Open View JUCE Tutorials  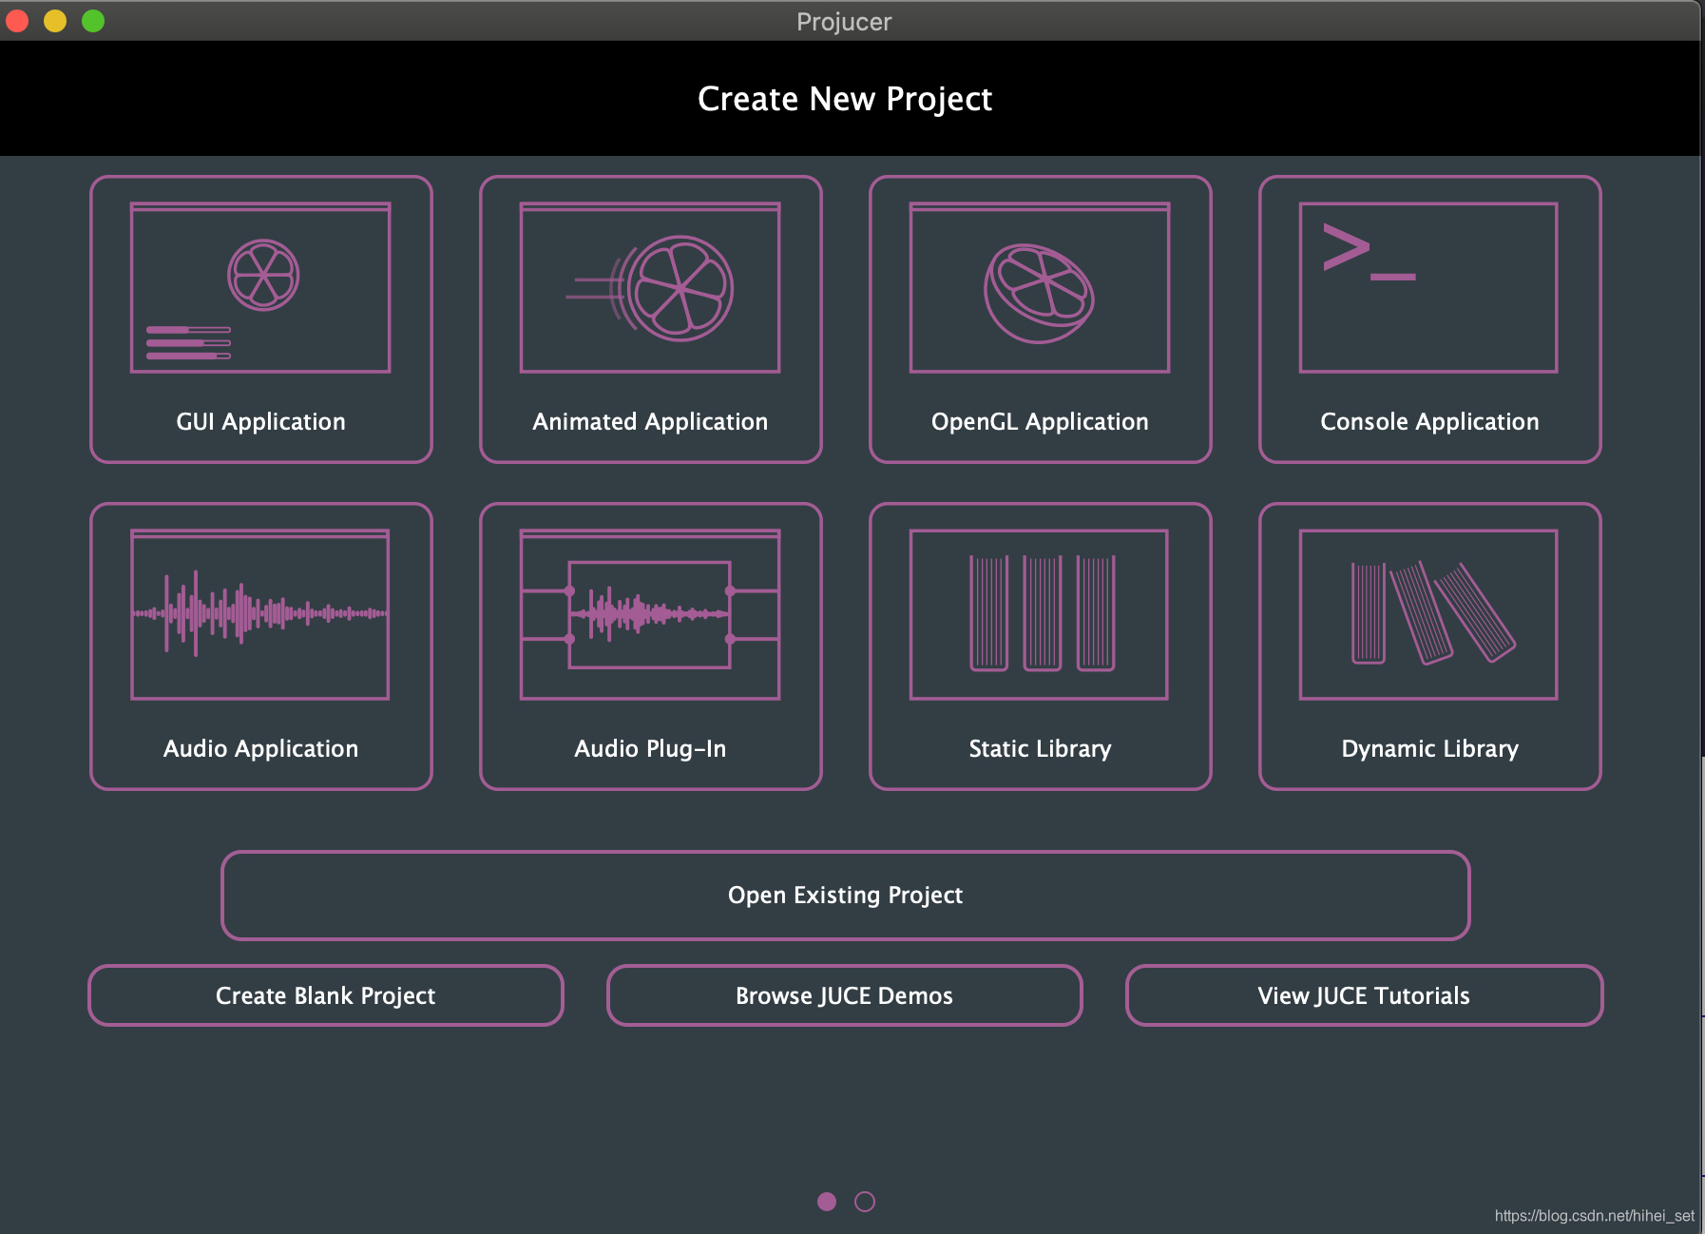(x=1364, y=995)
